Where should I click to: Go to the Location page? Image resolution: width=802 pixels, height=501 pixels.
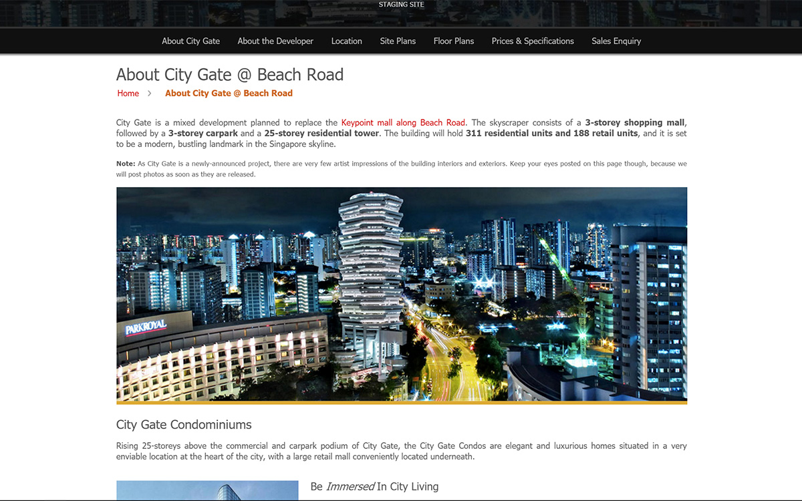pyautogui.click(x=347, y=41)
